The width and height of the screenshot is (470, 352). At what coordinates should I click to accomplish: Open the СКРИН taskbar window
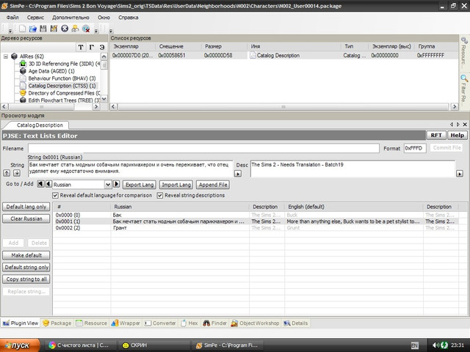coord(154,345)
